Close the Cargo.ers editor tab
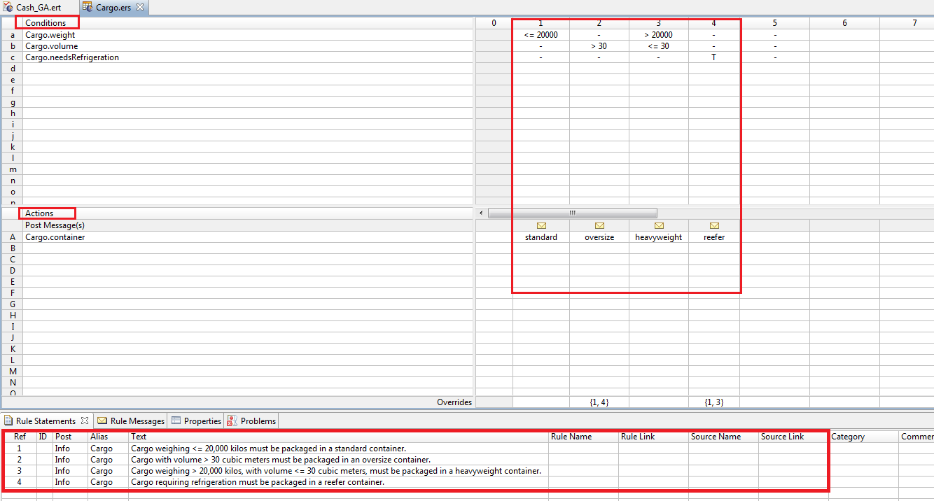Screen dimensions: 934x501 140,7
